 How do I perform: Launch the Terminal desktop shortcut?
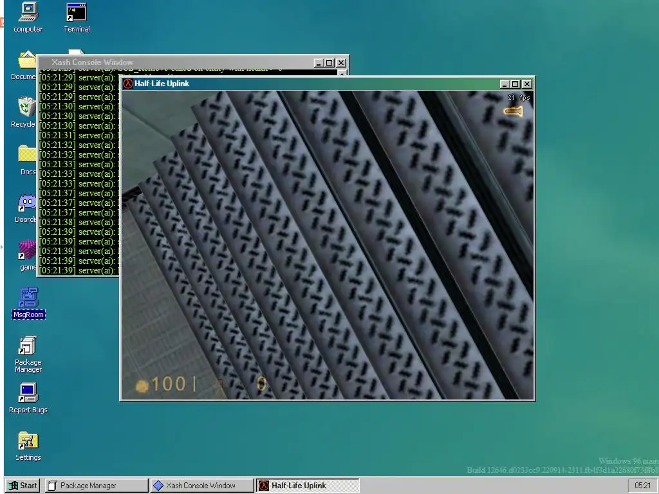click(77, 17)
